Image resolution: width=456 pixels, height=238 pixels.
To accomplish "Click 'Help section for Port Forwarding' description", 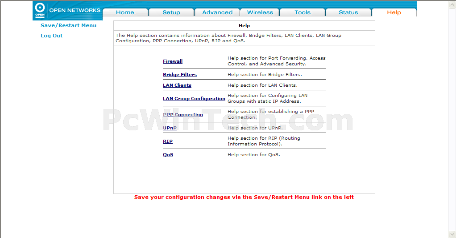I will [277, 61].
